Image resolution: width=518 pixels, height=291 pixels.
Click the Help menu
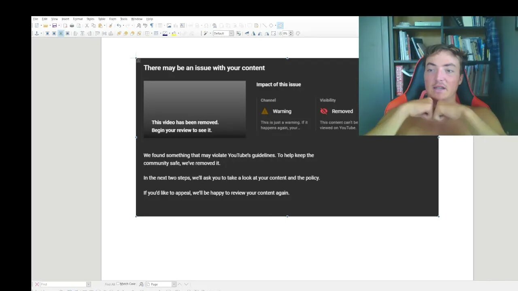tap(149, 19)
